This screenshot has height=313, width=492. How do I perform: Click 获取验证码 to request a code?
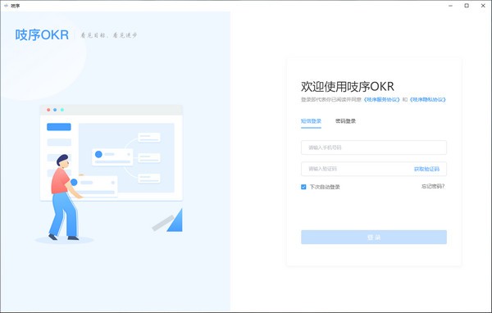426,169
